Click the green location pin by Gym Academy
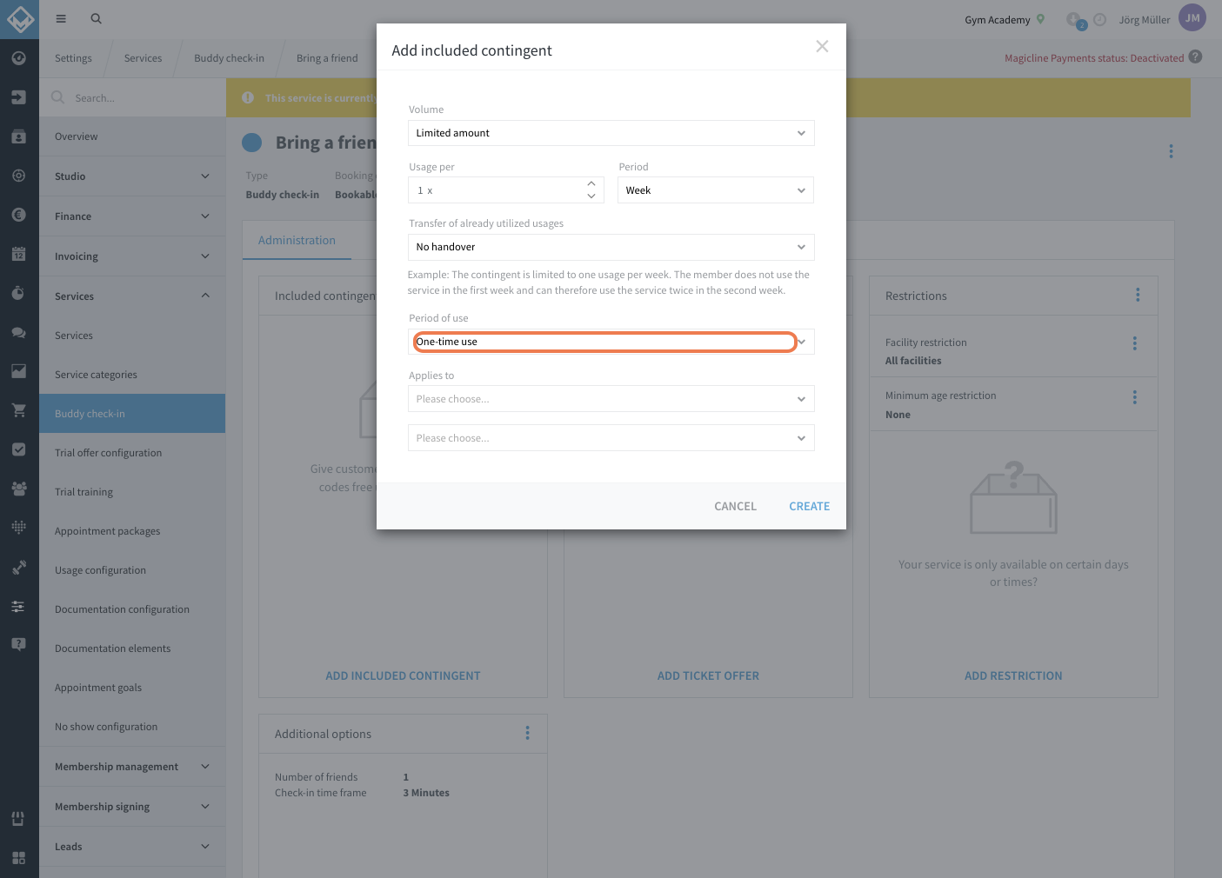This screenshot has width=1222, height=878. coord(1040,19)
